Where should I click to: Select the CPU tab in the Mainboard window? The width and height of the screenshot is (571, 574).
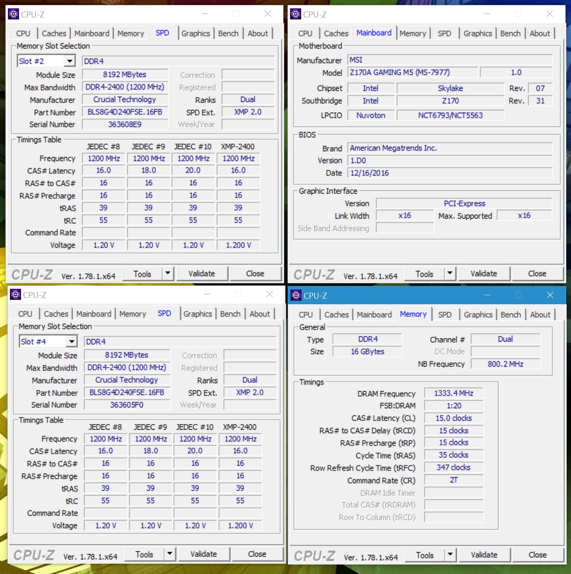pyautogui.click(x=305, y=33)
